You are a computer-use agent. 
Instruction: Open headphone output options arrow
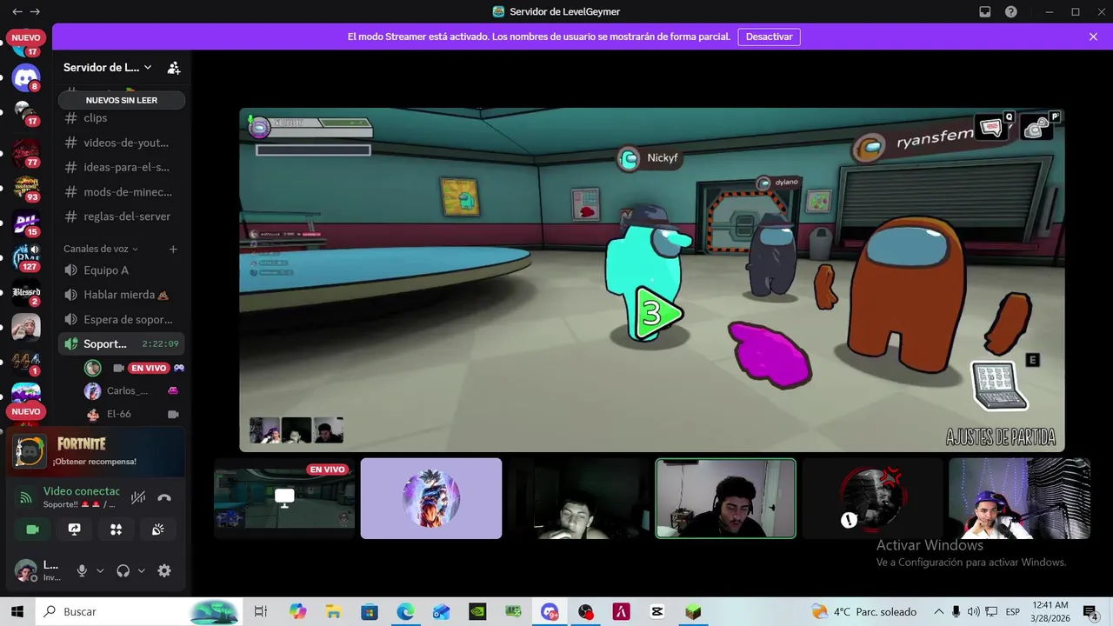pyautogui.click(x=141, y=570)
